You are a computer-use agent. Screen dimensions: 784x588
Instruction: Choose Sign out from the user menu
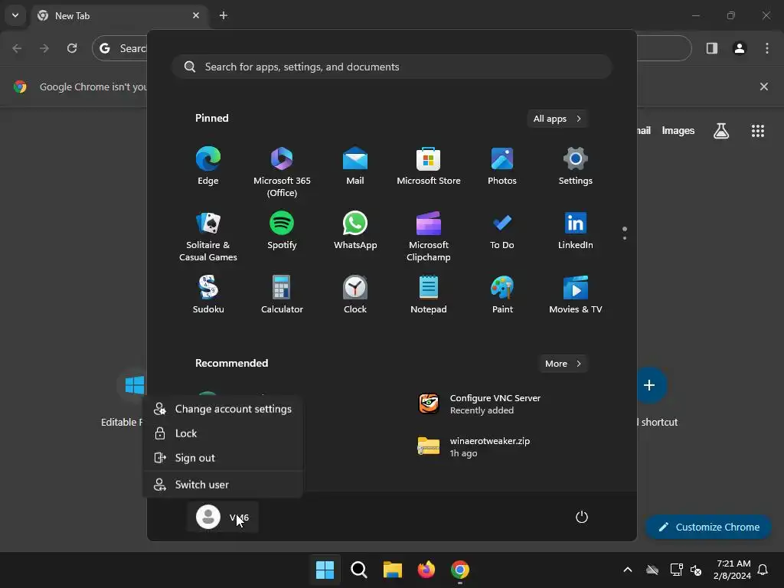(223, 458)
